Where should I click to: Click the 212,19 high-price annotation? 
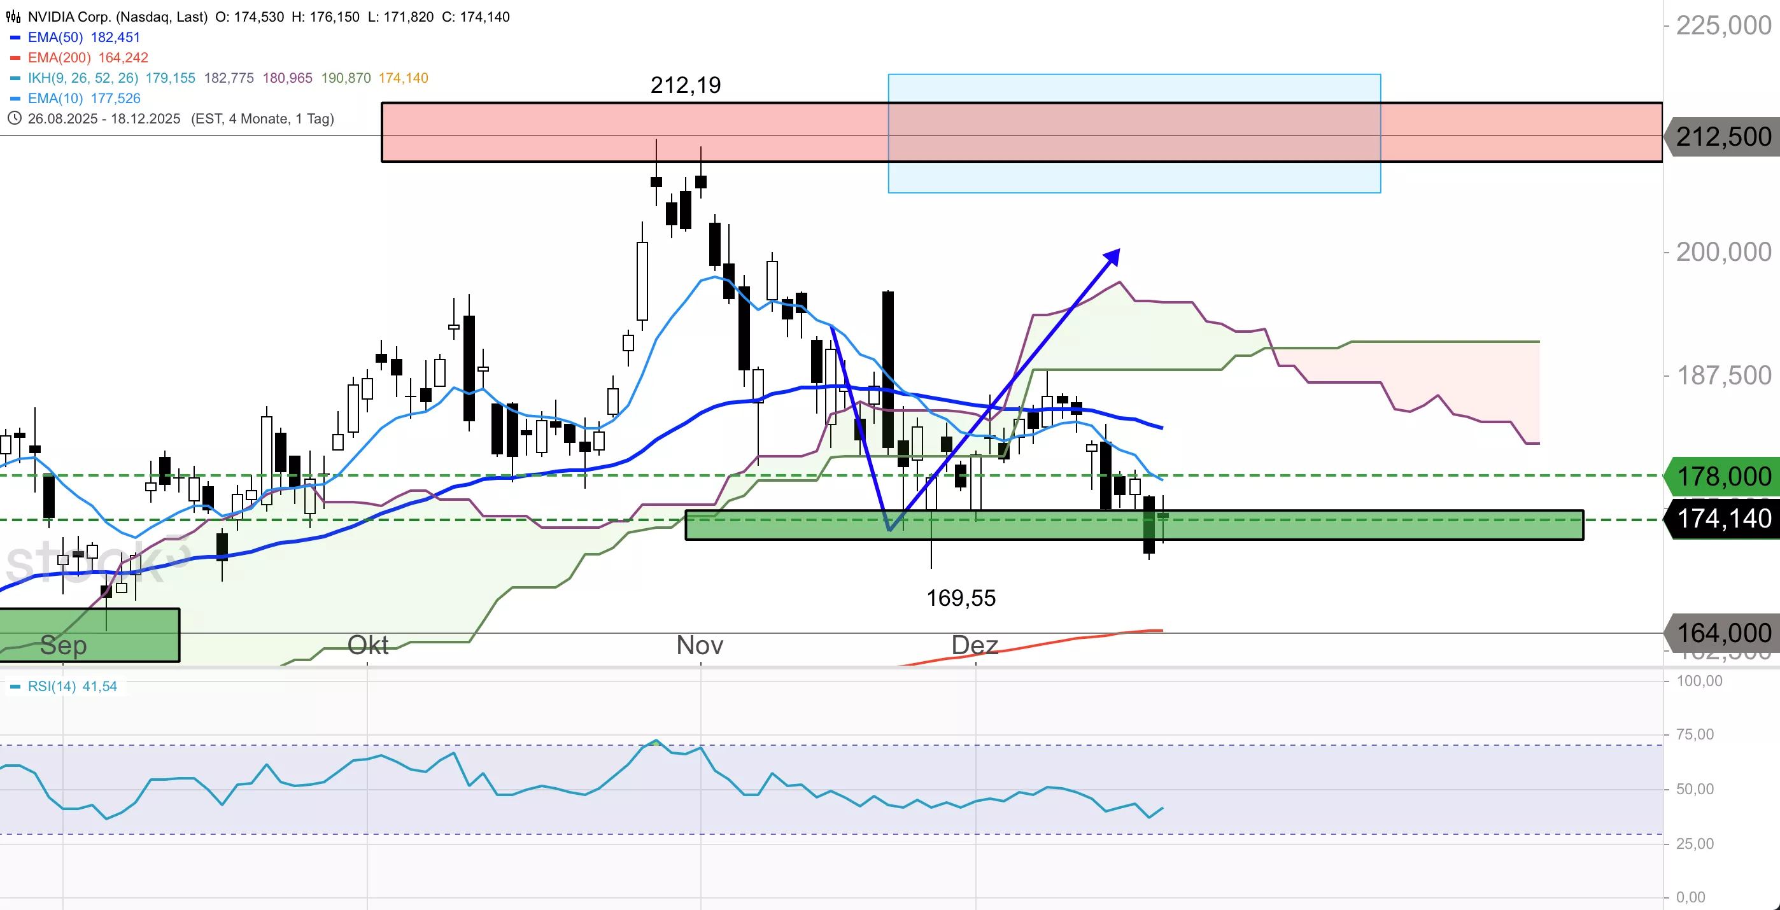(x=686, y=85)
